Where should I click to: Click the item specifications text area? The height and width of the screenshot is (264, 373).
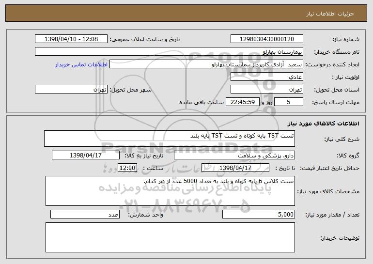170,191
